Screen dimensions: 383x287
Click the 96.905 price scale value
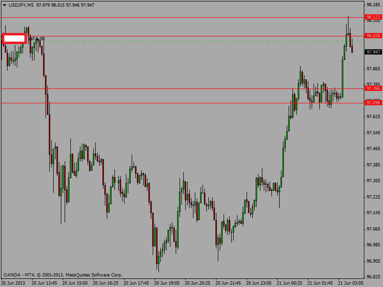(373, 261)
